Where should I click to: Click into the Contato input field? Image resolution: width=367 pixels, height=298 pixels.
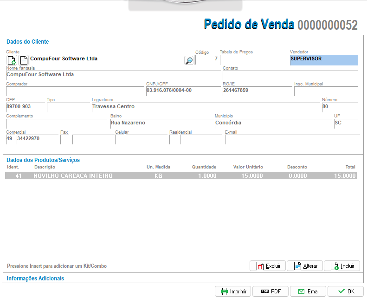pyautogui.click(x=290, y=75)
